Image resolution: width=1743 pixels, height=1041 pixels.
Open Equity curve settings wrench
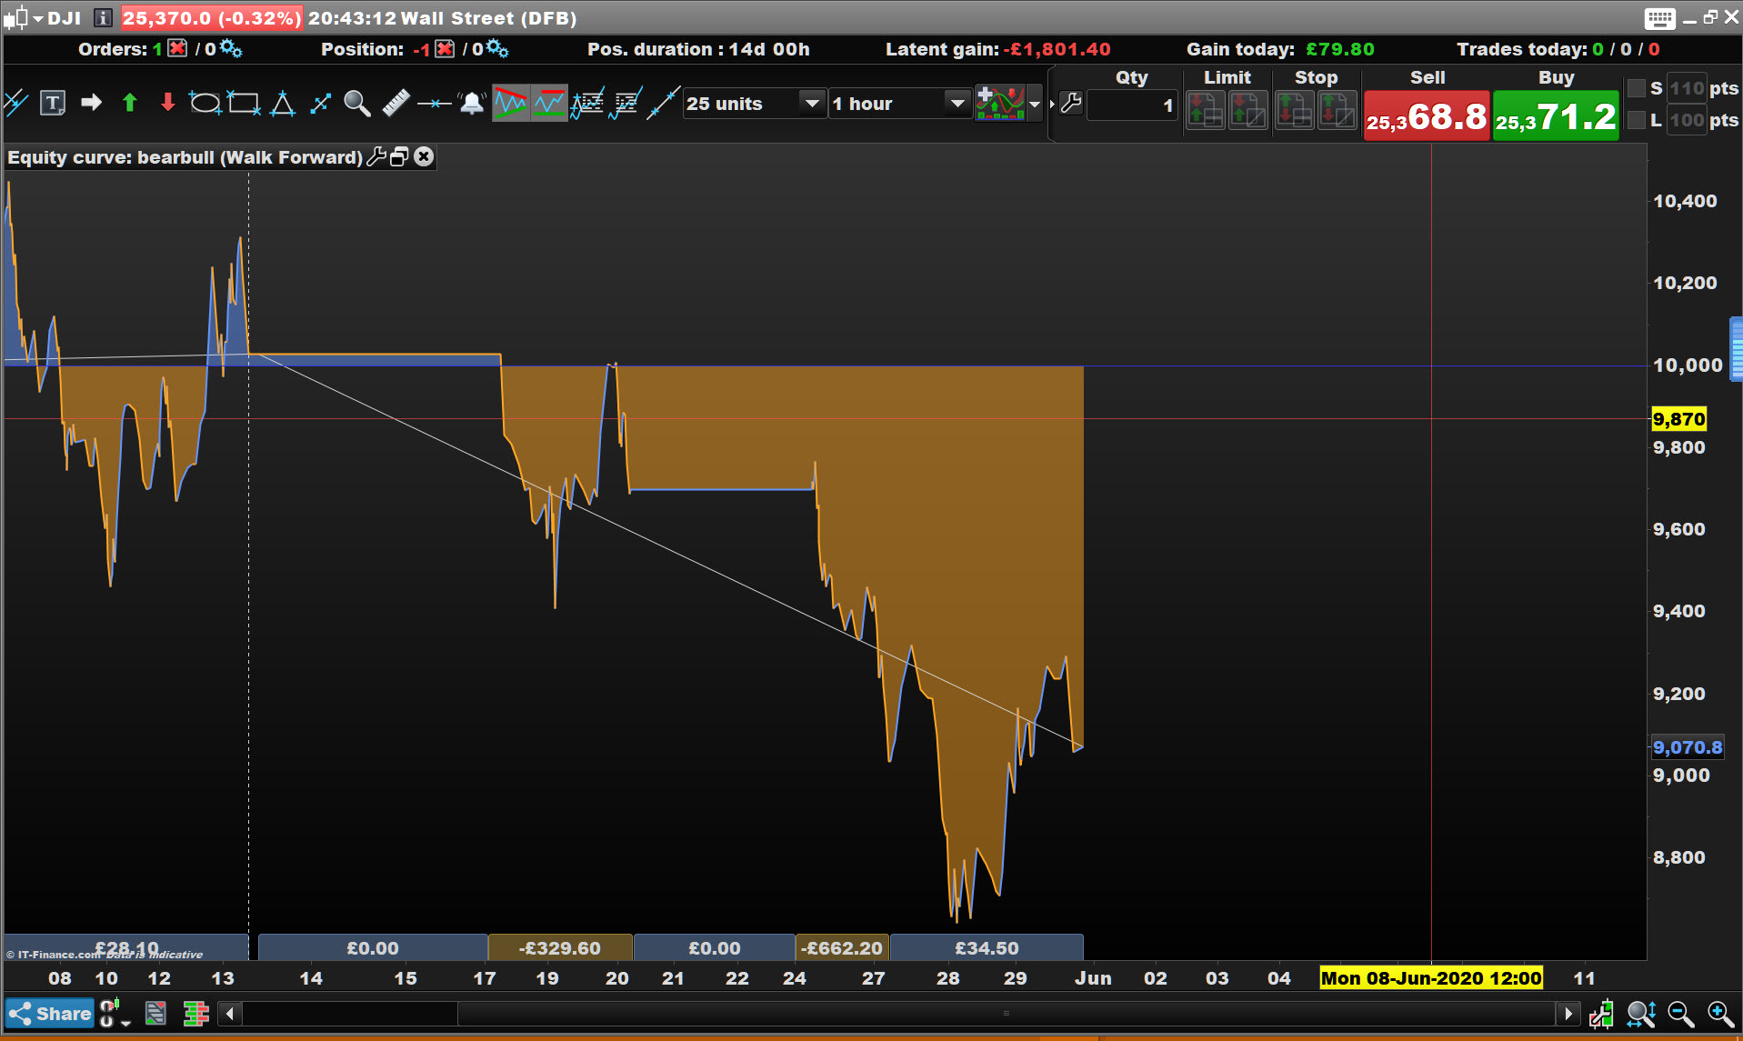tap(376, 156)
